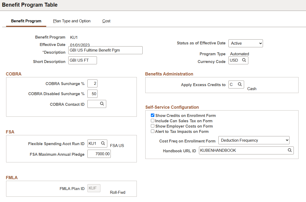Open COBRA Contact ID lookup magnifier
The width and height of the screenshot is (306, 202).
102,104
